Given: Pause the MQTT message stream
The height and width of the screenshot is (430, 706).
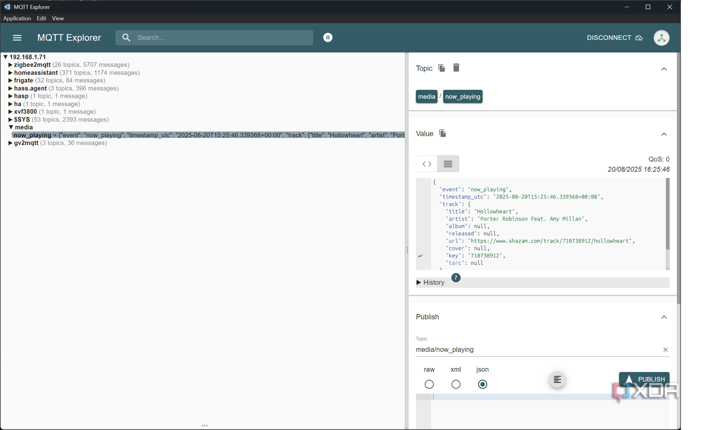Looking at the screenshot, I should [328, 38].
